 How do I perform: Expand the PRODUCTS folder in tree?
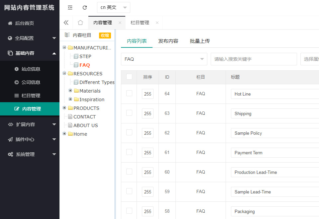tap(64, 108)
